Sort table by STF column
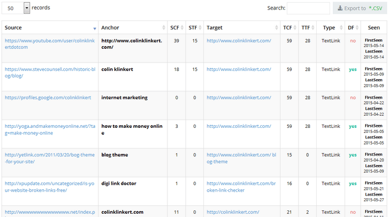The height and width of the screenshot is (217, 389). pyautogui.click(x=194, y=28)
